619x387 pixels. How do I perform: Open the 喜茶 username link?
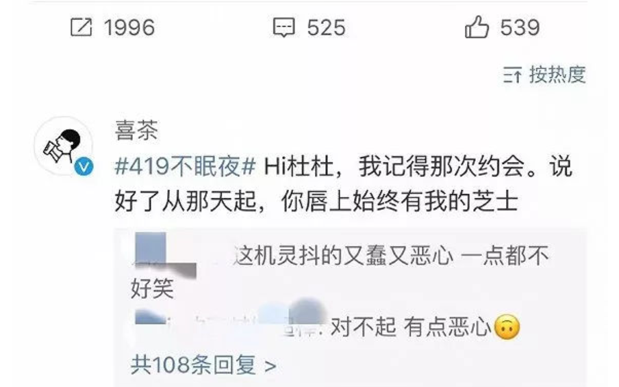[136, 130]
